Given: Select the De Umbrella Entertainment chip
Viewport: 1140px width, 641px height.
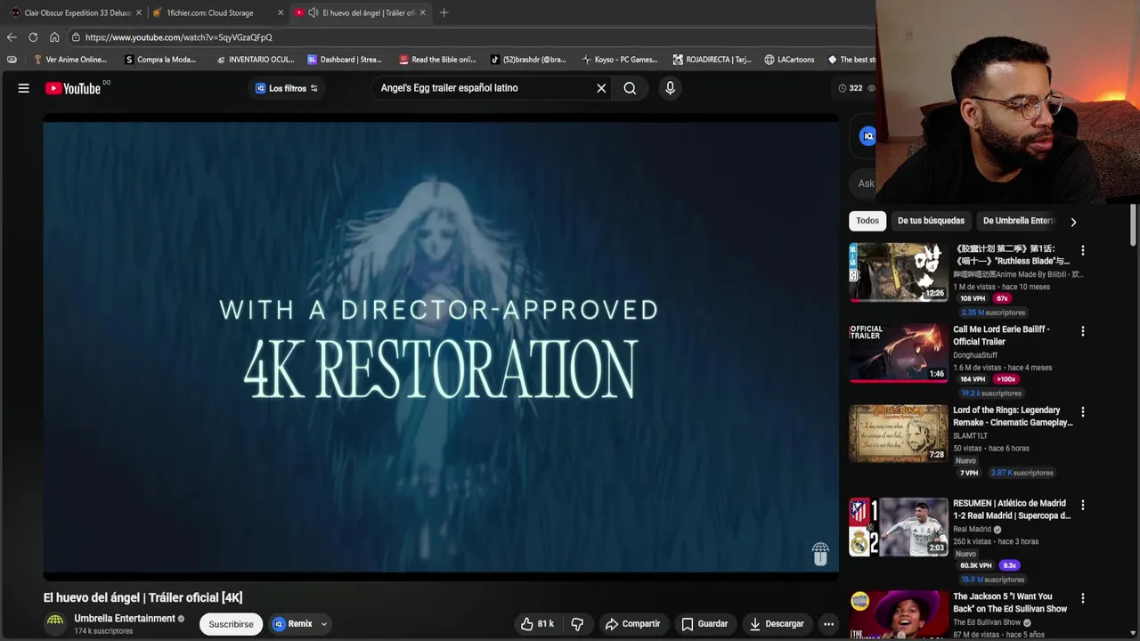Looking at the screenshot, I should [1018, 221].
